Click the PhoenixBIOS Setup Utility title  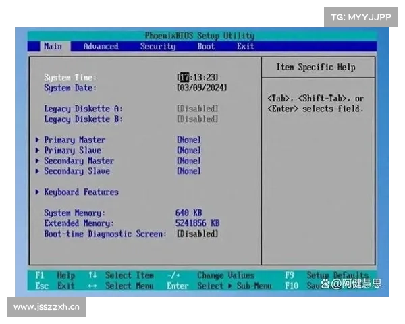tap(200, 36)
